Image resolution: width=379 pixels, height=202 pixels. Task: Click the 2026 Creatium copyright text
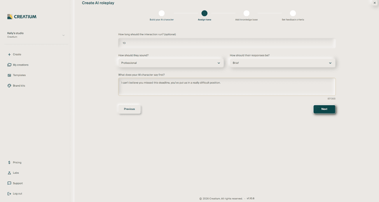pyautogui.click(x=221, y=199)
